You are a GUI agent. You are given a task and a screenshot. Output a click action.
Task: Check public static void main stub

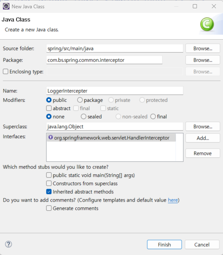[49, 175]
